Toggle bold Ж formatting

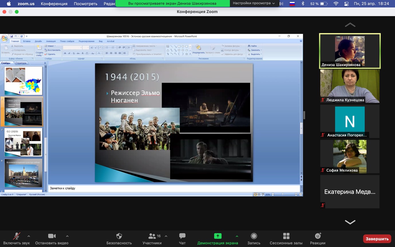click(65, 53)
